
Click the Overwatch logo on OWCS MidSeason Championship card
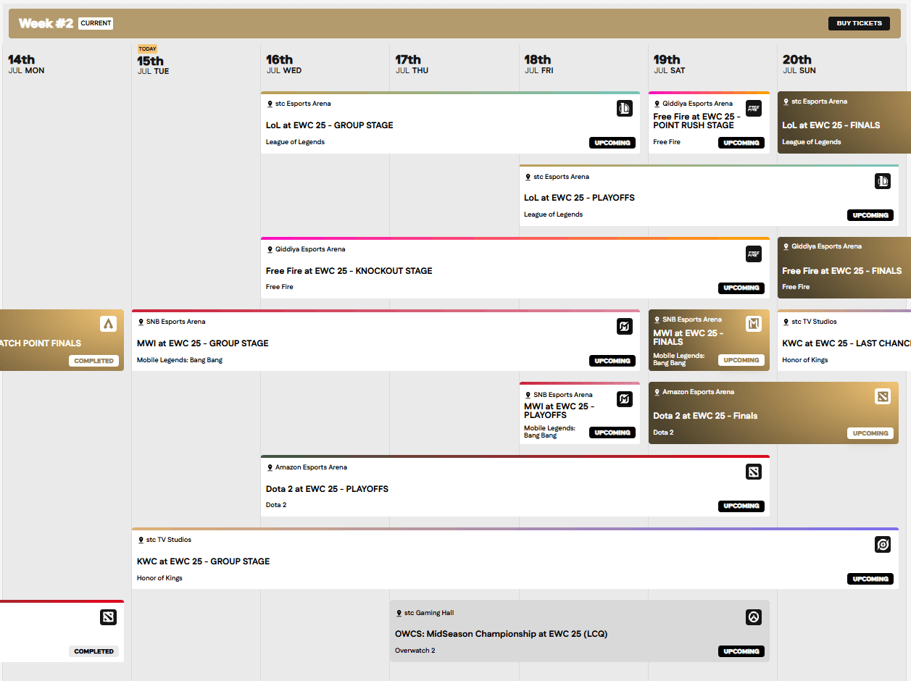[754, 617]
